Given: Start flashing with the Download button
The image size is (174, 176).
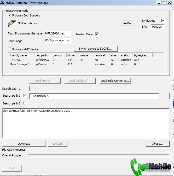Looking at the screenshot, I should (x=24, y=144).
